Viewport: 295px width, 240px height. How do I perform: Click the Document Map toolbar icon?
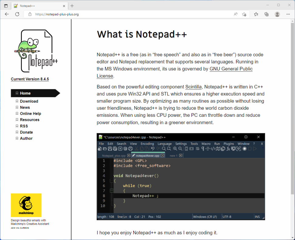coord(218,149)
